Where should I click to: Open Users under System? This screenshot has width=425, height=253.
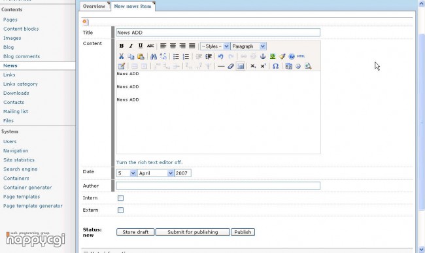point(10,141)
